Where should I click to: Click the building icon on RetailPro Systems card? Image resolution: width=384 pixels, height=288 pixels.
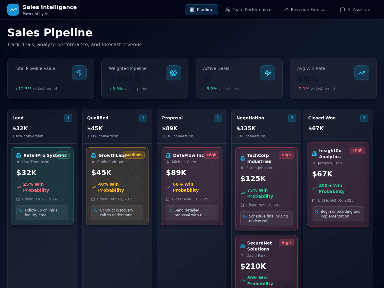19,155
